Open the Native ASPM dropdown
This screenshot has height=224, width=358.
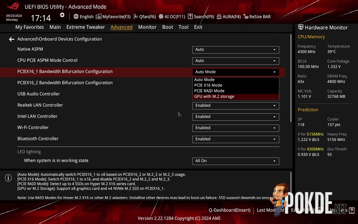coord(236,50)
